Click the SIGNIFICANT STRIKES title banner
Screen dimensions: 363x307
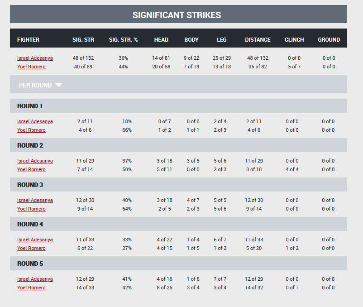[x=178, y=14]
